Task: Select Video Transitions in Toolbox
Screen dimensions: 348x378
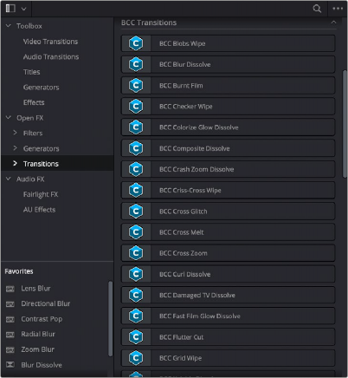Action: pyautogui.click(x=50, y=42)
